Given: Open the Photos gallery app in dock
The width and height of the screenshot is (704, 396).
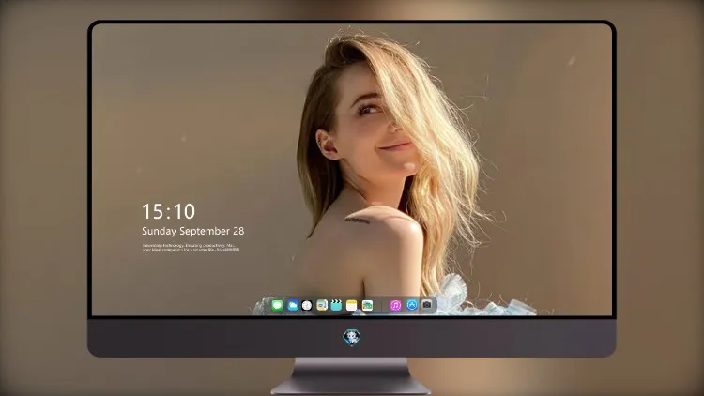Looking at the screenshot, I should tap(367, 305).
